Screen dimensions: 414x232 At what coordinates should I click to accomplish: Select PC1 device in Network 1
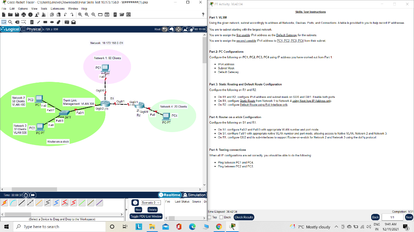point(105,68)
